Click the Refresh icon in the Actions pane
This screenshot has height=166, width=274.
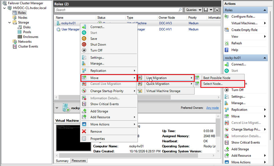pyautogui.click(x=227, y=43)
